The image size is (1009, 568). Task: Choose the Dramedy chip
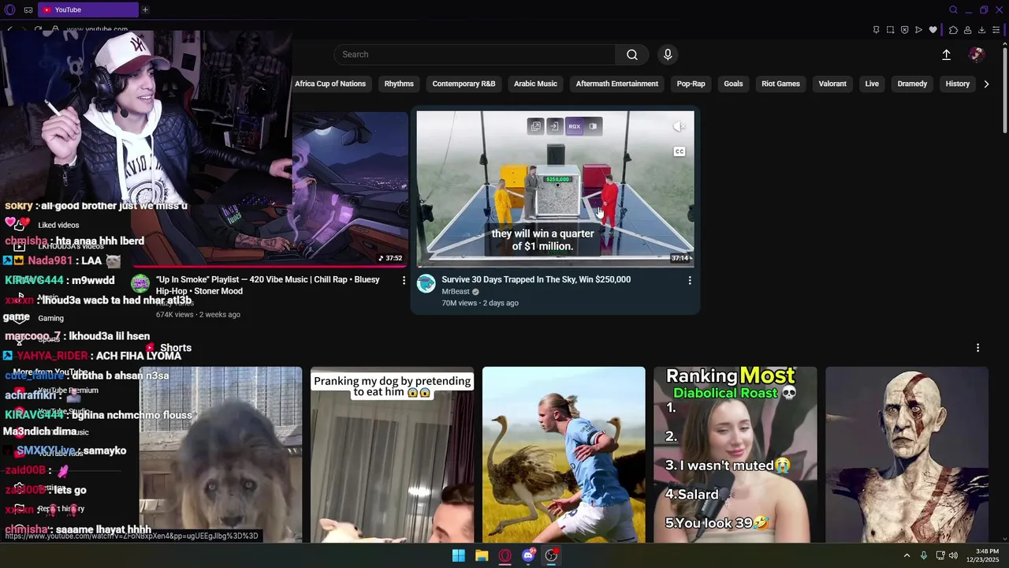pyautogui.click(x=912, y=84)
